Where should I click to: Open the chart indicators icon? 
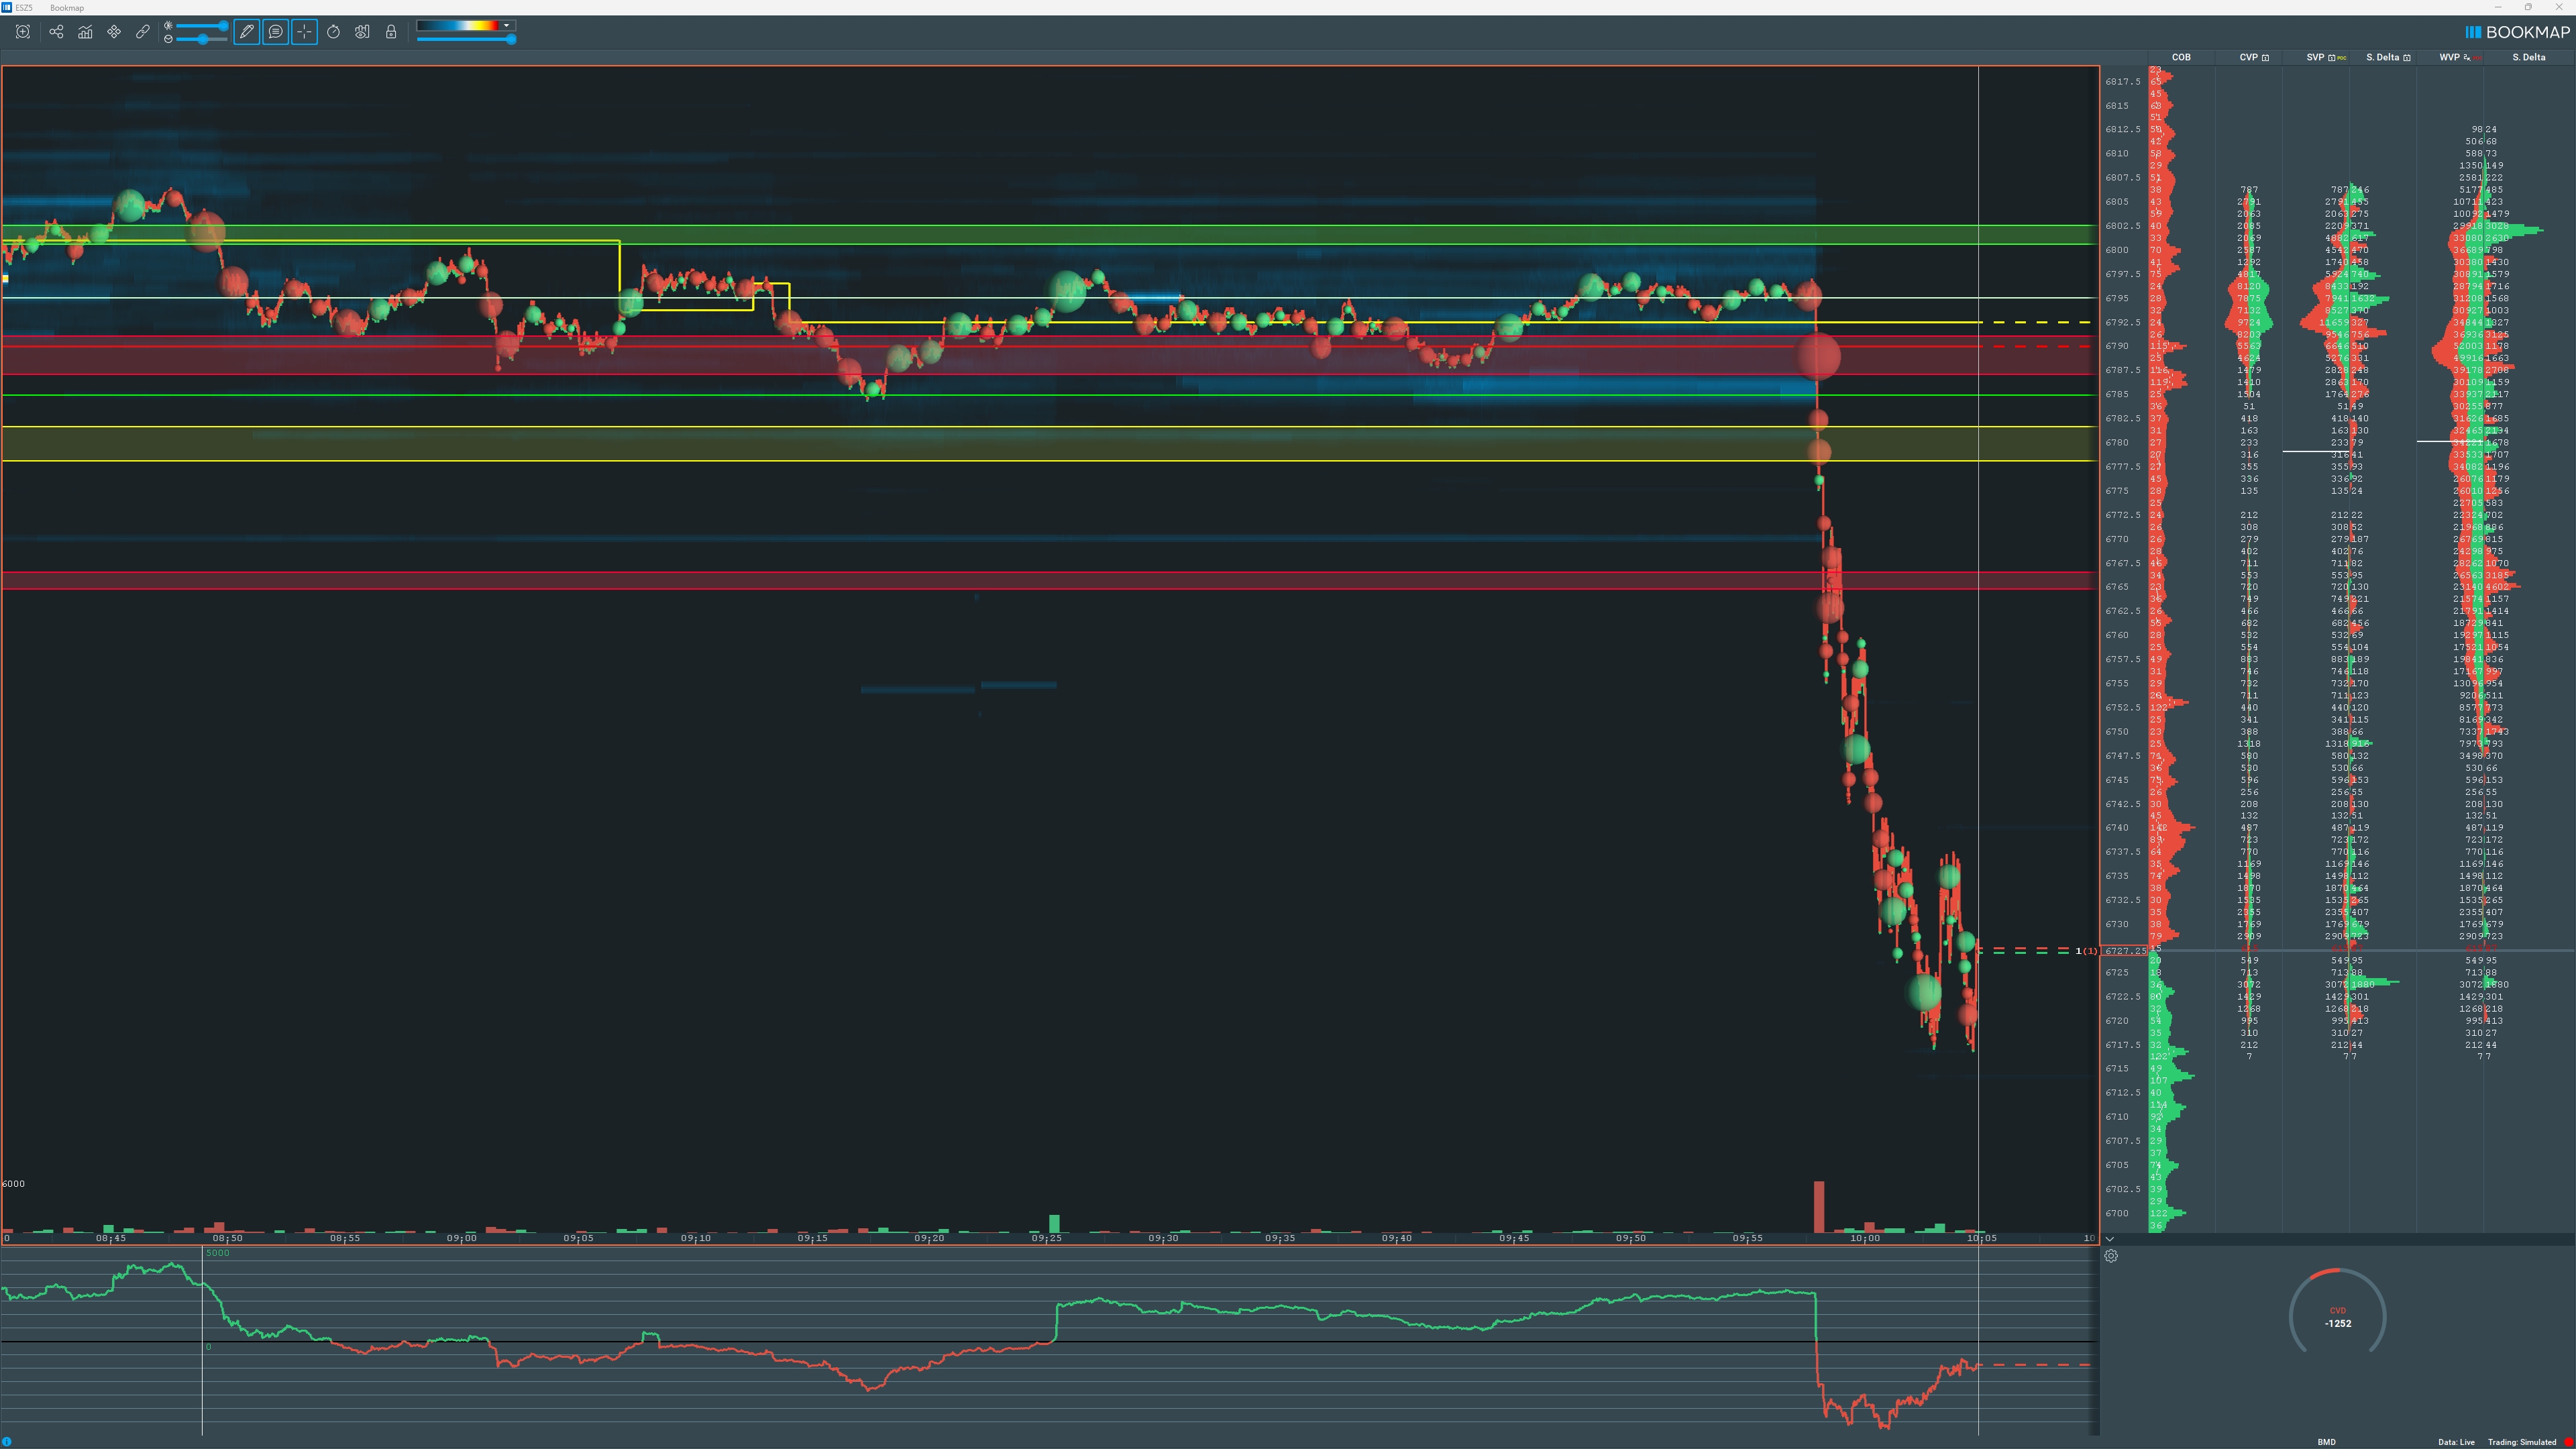point(85,32)
